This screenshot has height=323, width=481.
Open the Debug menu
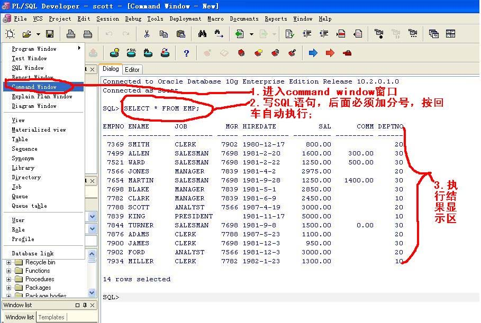point(133,19)
